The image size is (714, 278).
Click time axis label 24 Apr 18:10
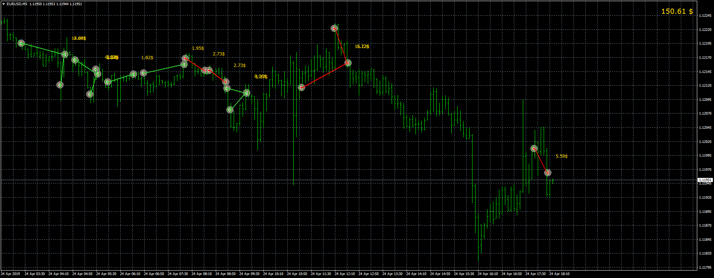point(559,274)
